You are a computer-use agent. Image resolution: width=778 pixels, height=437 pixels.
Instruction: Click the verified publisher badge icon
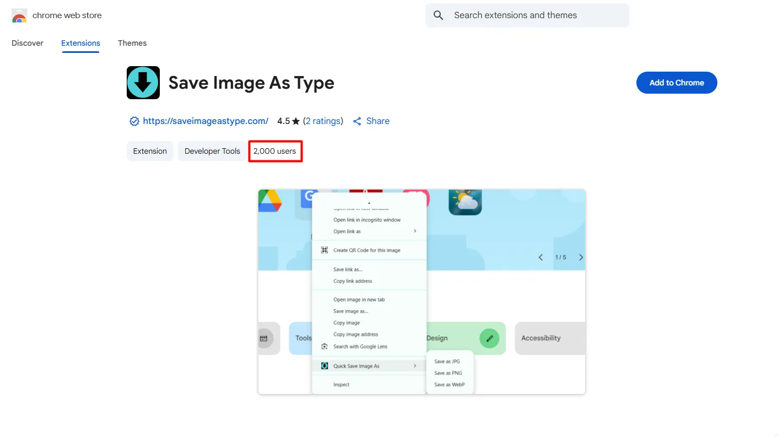click(134, 121)
